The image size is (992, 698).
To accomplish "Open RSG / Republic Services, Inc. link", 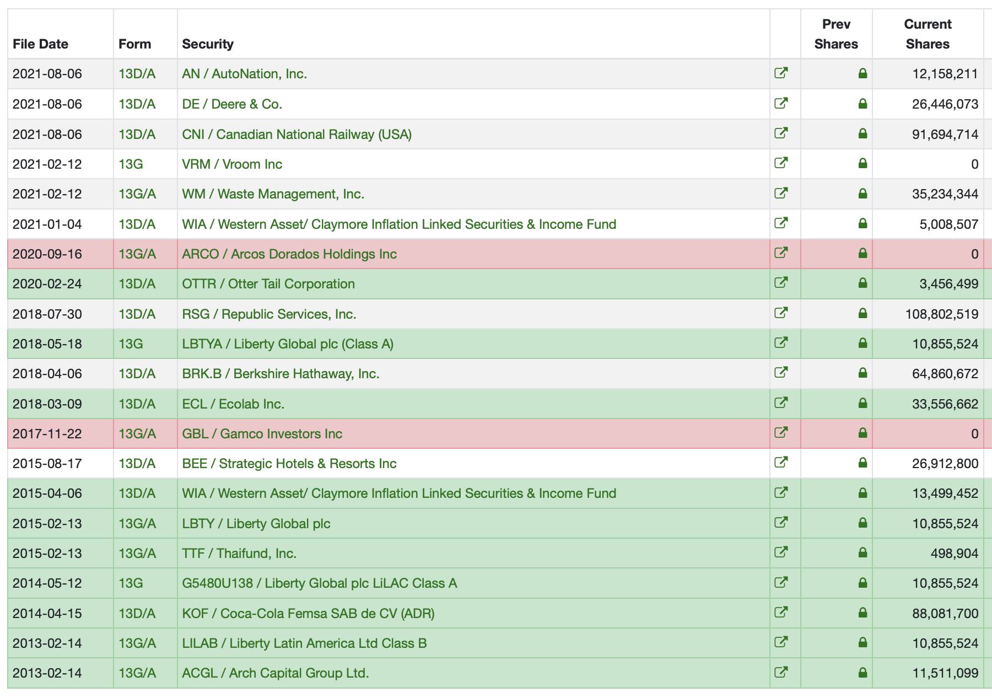I will point(269,314).
